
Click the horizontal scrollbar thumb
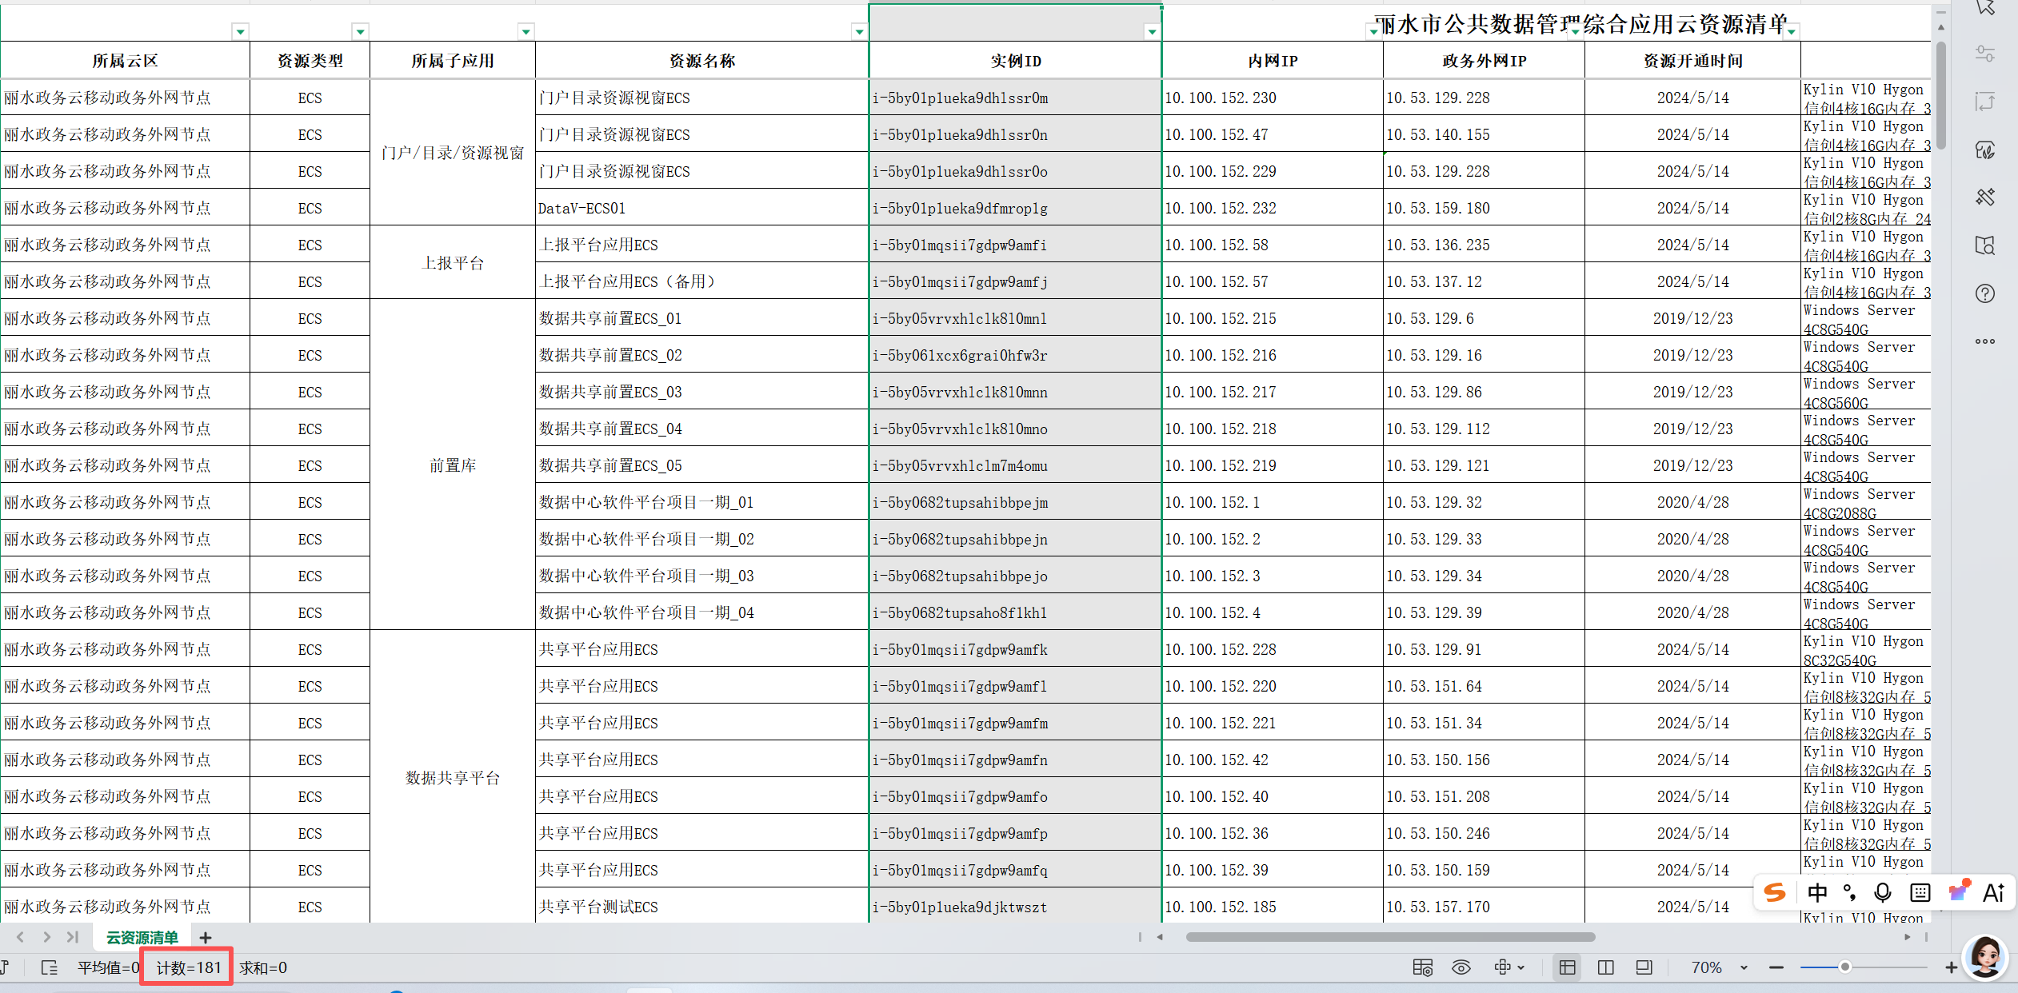pyautogui.click(x=1390, y=937)
